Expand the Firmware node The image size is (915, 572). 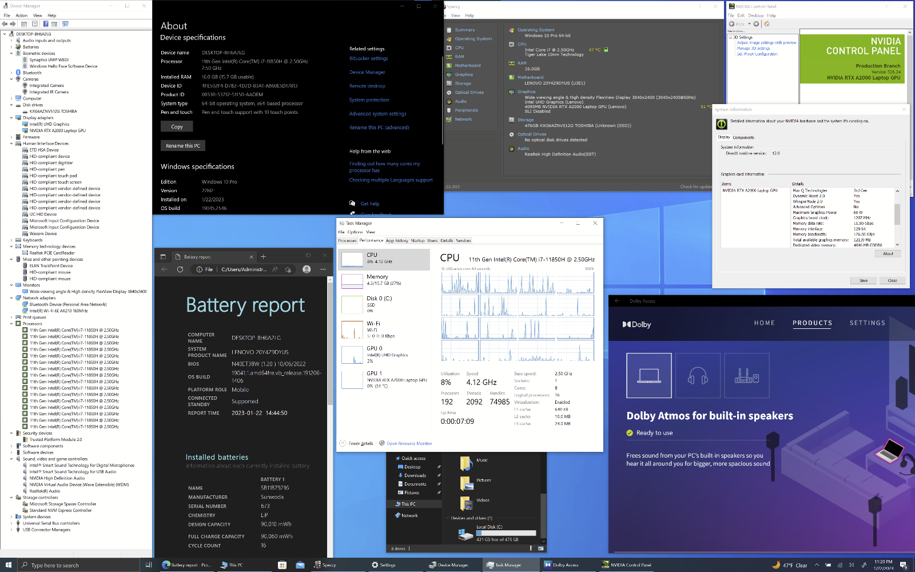click(11, 137)
